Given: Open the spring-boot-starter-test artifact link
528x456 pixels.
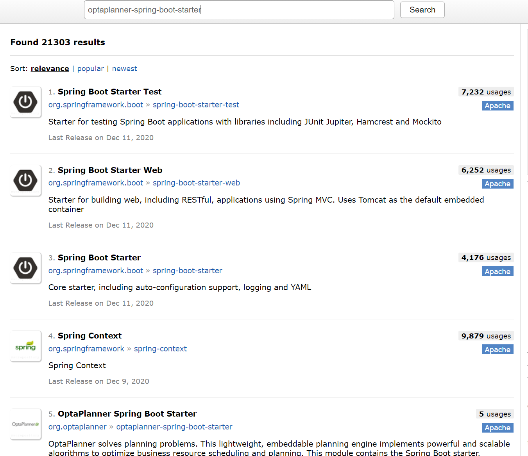Looking at the screenshot, I should point(196,105).
